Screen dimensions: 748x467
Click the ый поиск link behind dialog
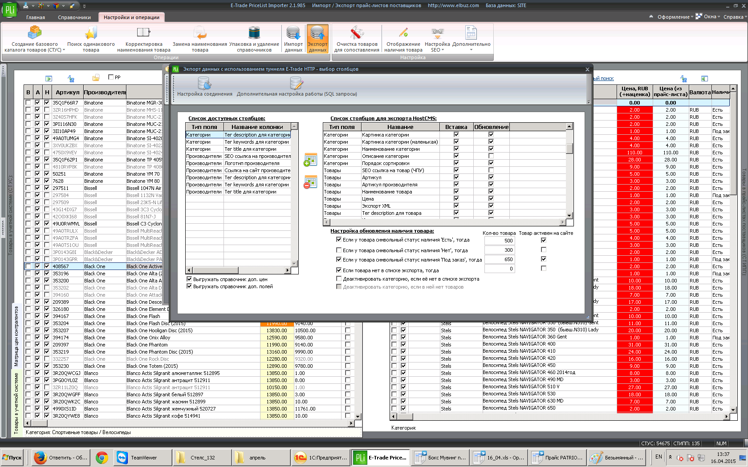[603, 78]
